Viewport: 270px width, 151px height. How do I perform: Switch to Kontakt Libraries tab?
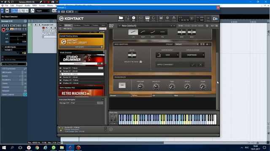[x=68, y=25]
